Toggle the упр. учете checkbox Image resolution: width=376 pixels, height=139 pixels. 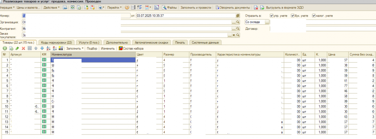click(x=272, y=15)
